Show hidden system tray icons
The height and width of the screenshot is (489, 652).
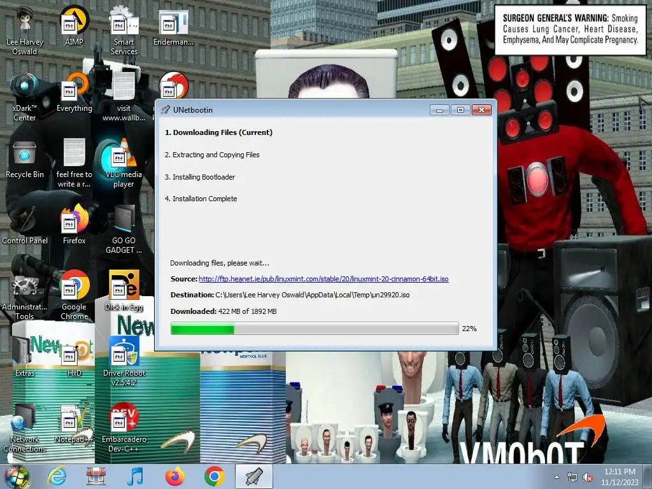pyautogui.click(x=556, y=478)
